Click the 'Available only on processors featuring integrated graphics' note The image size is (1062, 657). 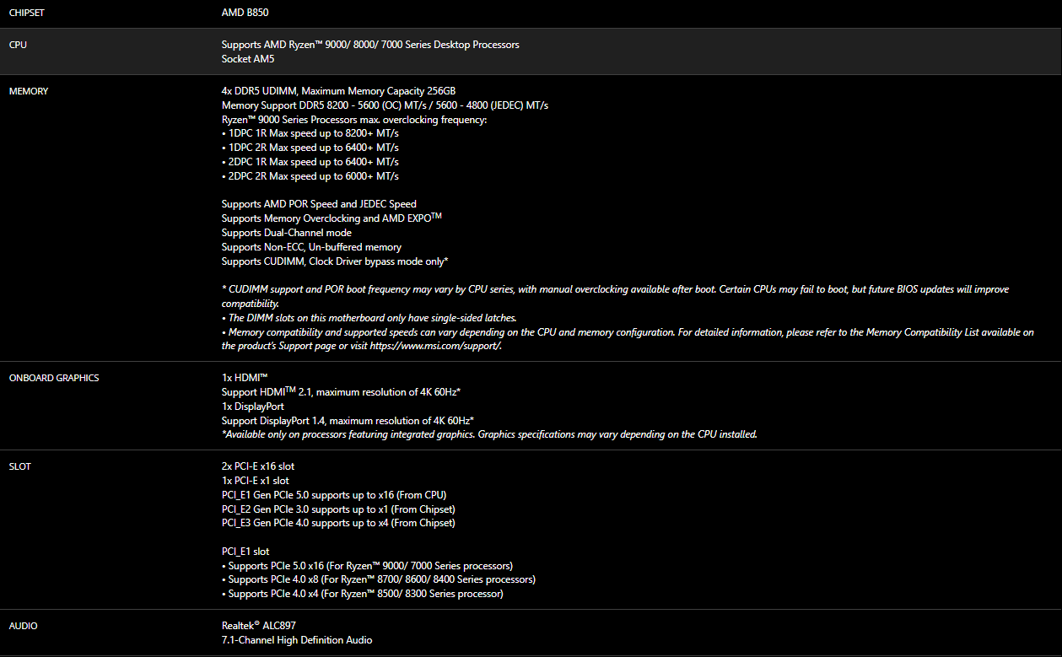pos(489,435)
